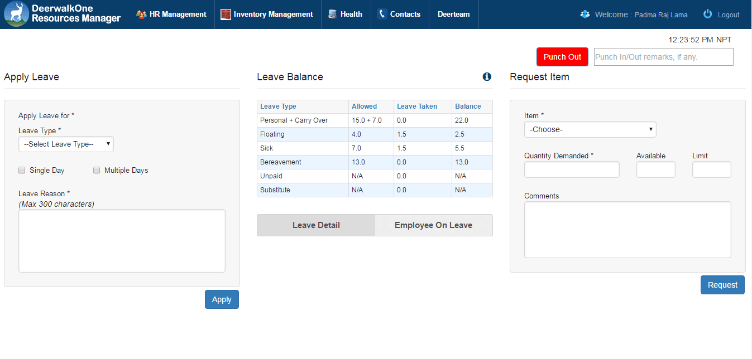Click the Unpaid leave row label
The width and height of the screenshot is (752, 359).
271,176
